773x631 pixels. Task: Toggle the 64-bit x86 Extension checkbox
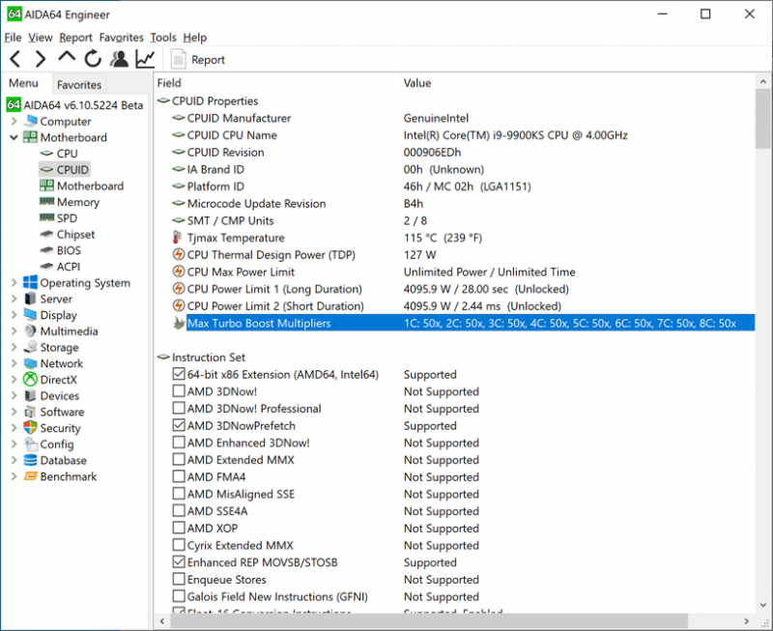click(179, 374)
